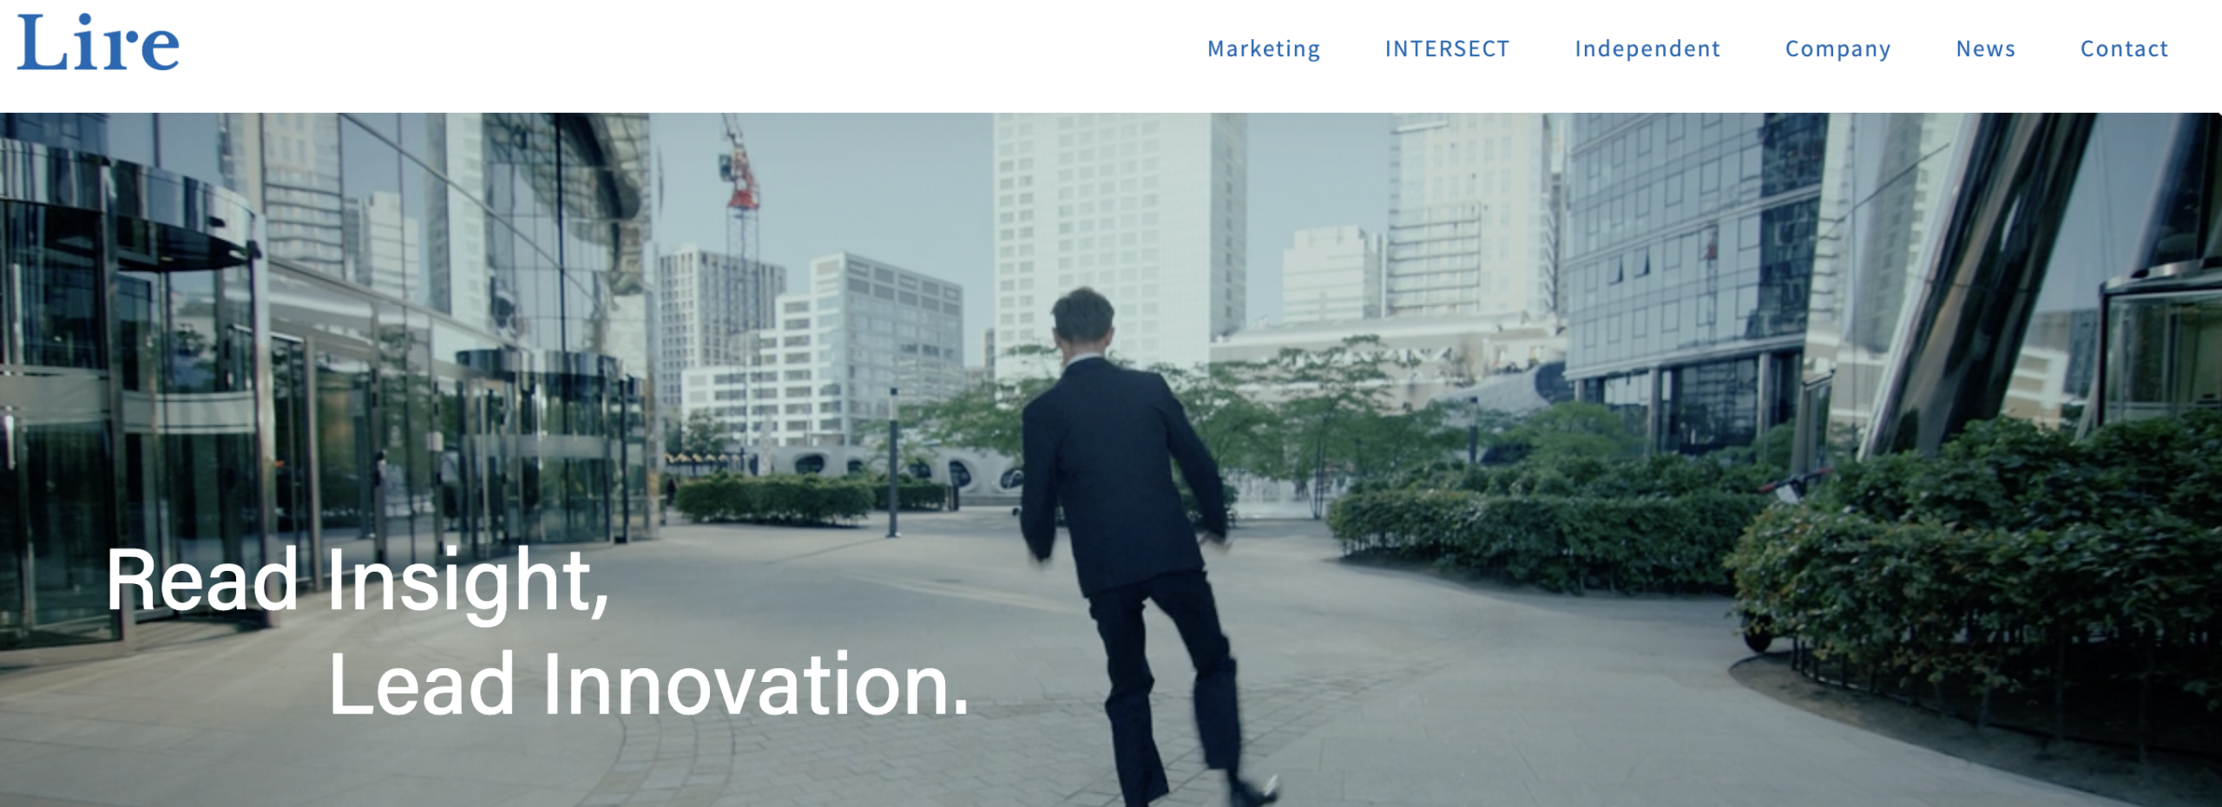Click the blue glass building near the Company link
Viewport: 2222px width, 807px height.
1693,260
